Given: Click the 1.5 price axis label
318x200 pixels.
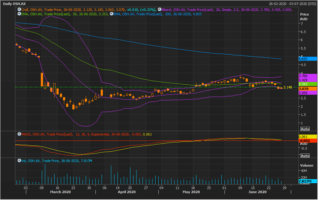Looking at the screenshot, I should [x=303, y=115].
